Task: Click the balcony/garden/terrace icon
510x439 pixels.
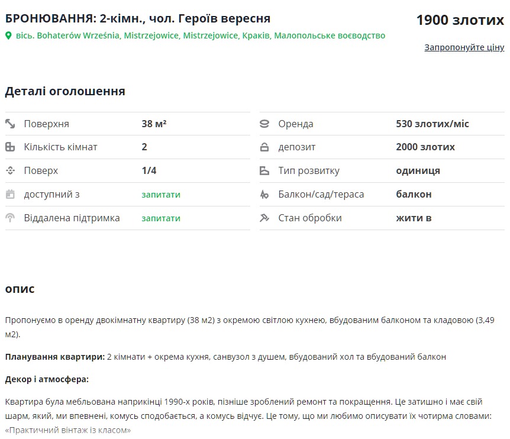Action: pos(264,195)
